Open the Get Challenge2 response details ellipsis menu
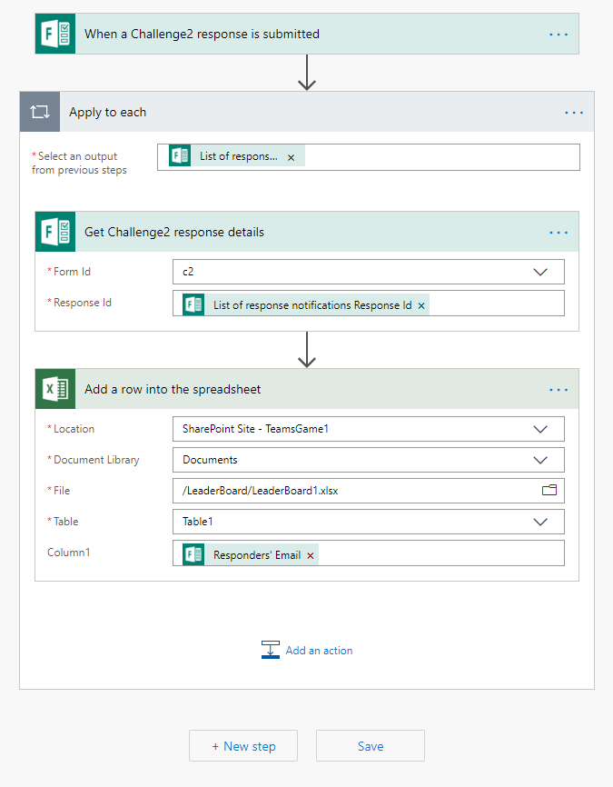 559,233
